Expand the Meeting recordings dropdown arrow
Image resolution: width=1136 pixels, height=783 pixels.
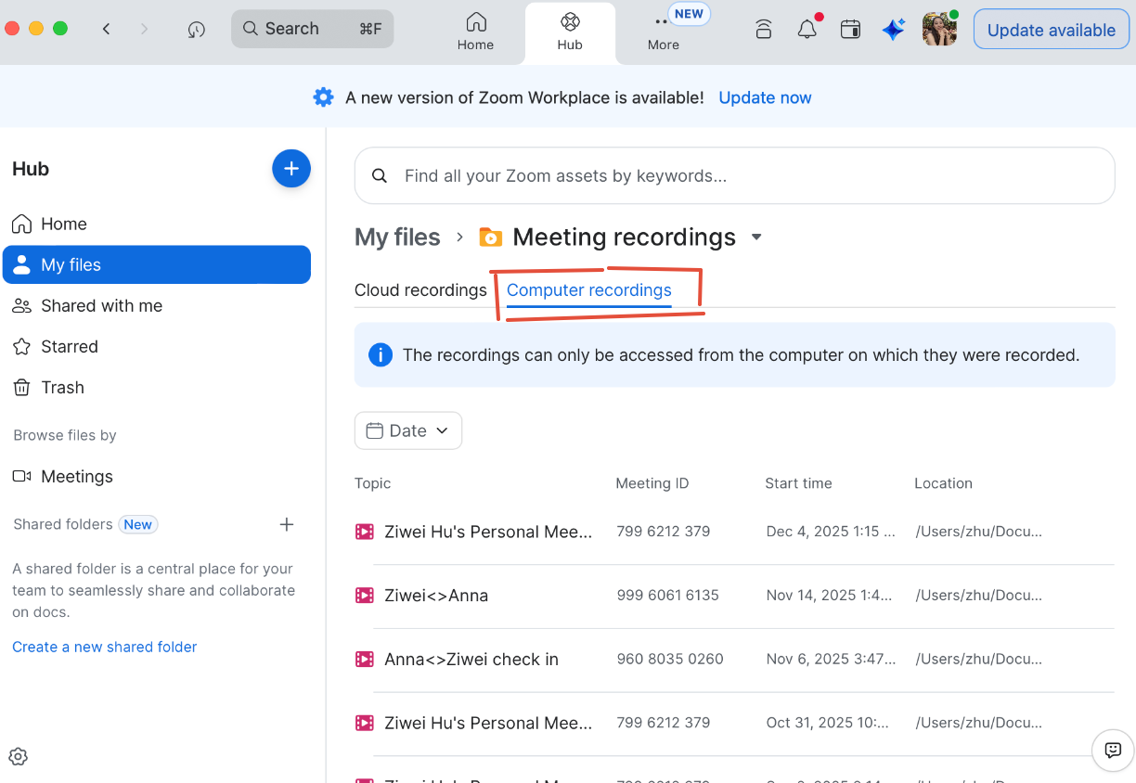[756, 237]
